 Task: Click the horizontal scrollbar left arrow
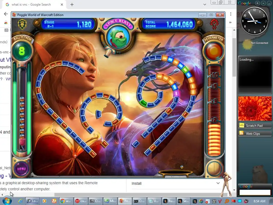point(2,195)
